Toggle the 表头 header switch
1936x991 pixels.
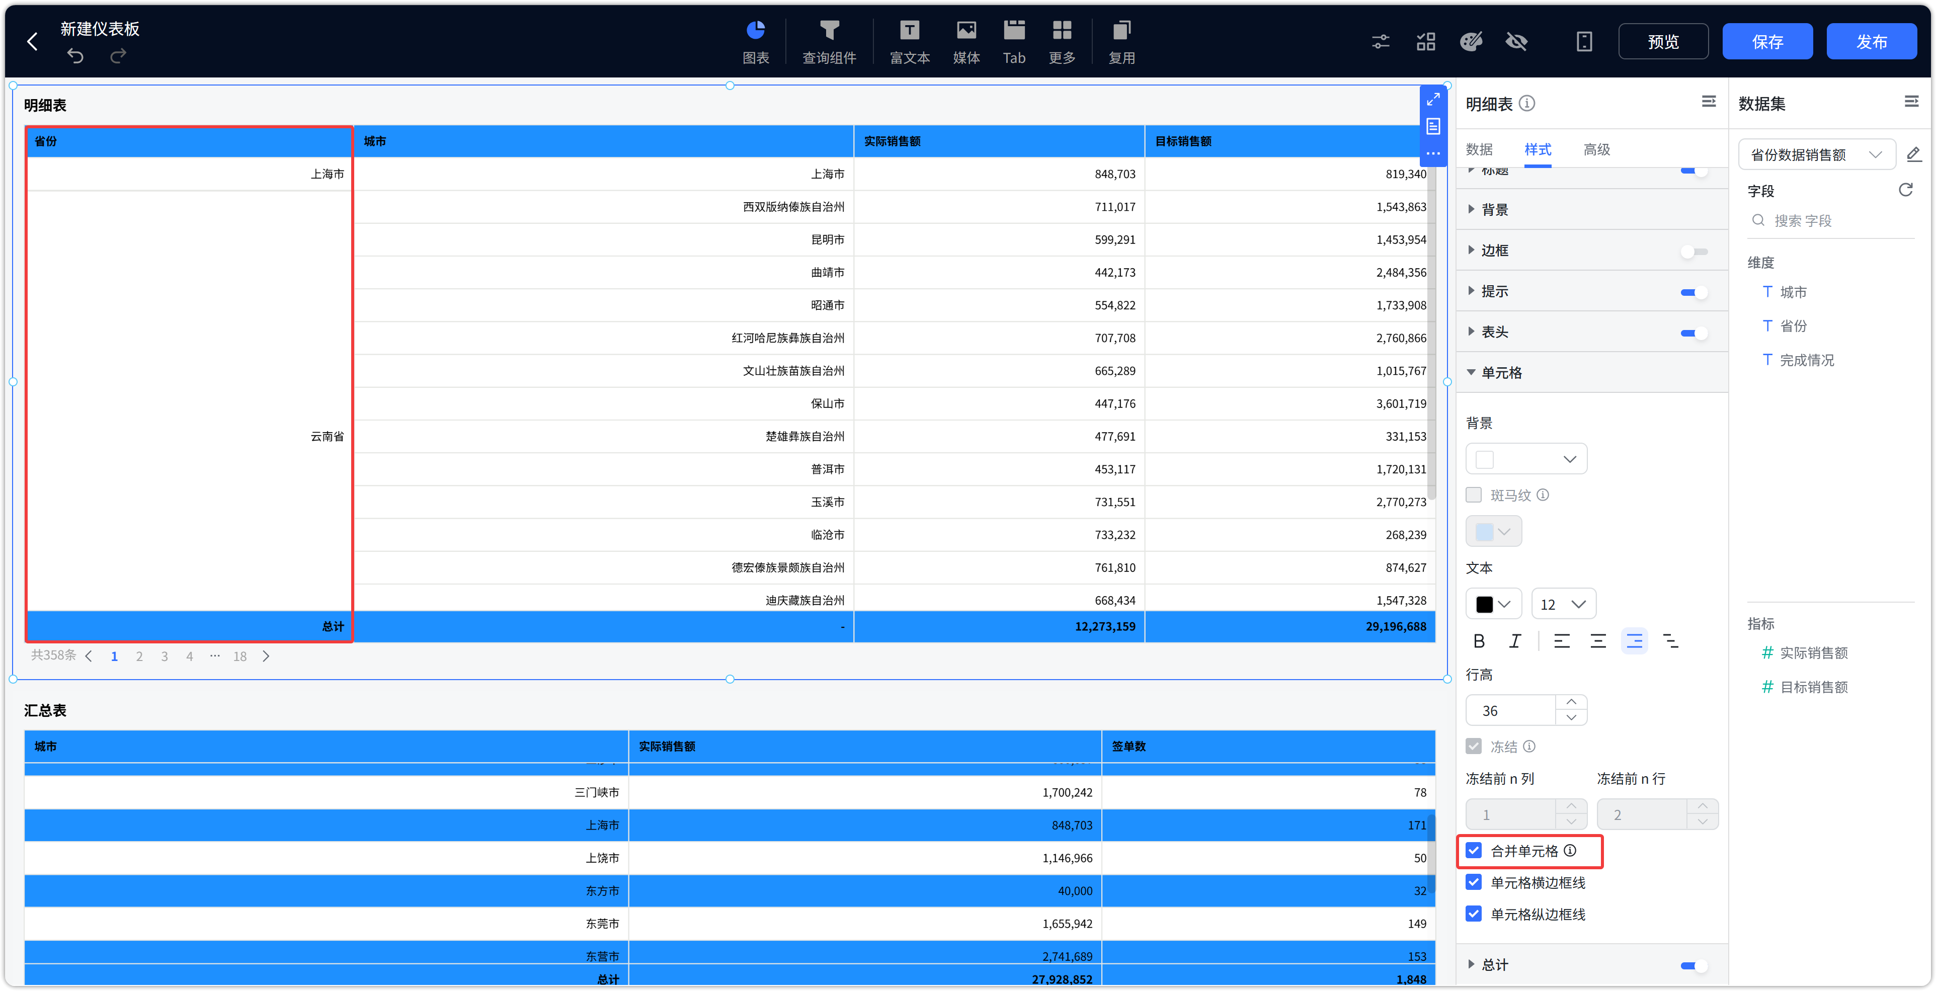tap(1694, 332)
